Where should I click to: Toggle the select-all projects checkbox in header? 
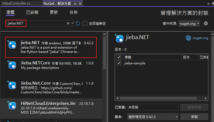pos(119,57)
